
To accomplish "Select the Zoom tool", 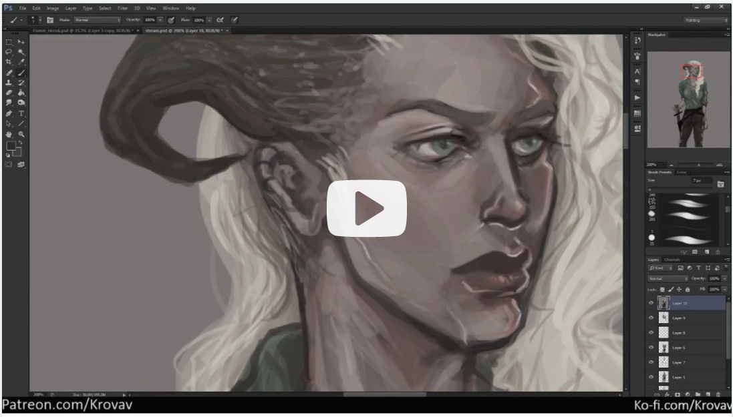I will click(21, 135).
